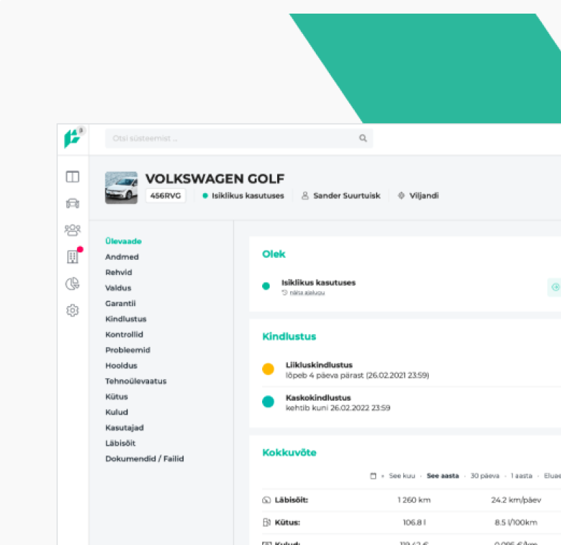The image size is (561, 545).
Task: Click the VOLKSWAGEN GOLF title
Action: pyautogui.click(x=214, y=178)
